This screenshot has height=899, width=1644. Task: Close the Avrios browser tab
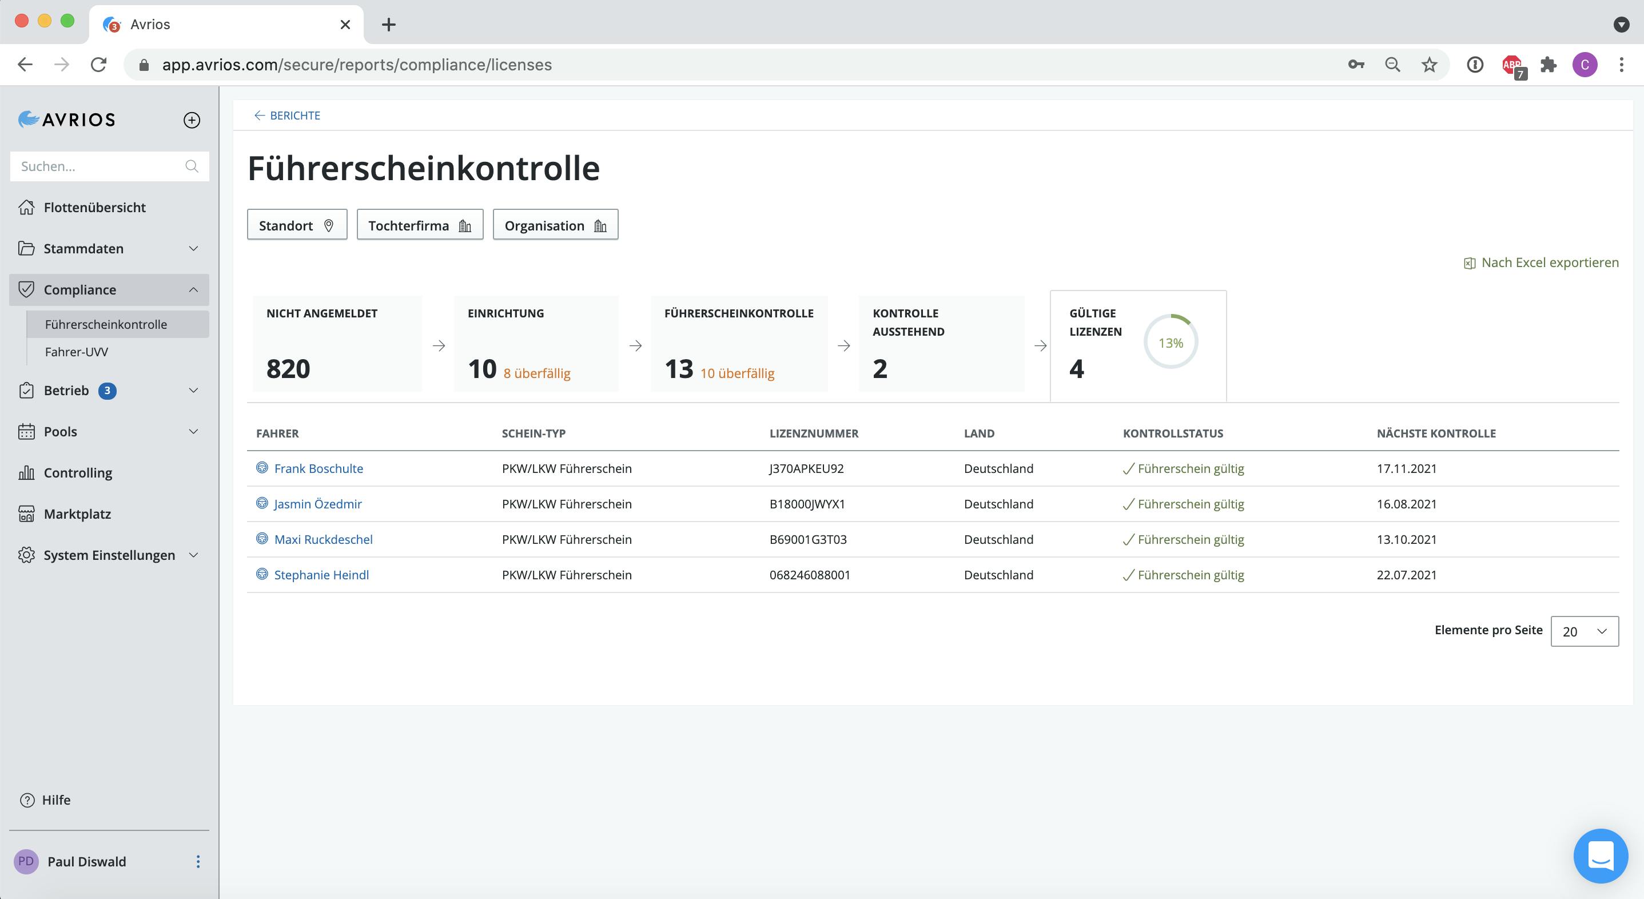[345, 24]
